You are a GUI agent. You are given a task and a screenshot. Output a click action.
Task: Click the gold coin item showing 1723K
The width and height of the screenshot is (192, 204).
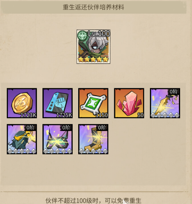[x=22, y=103]
